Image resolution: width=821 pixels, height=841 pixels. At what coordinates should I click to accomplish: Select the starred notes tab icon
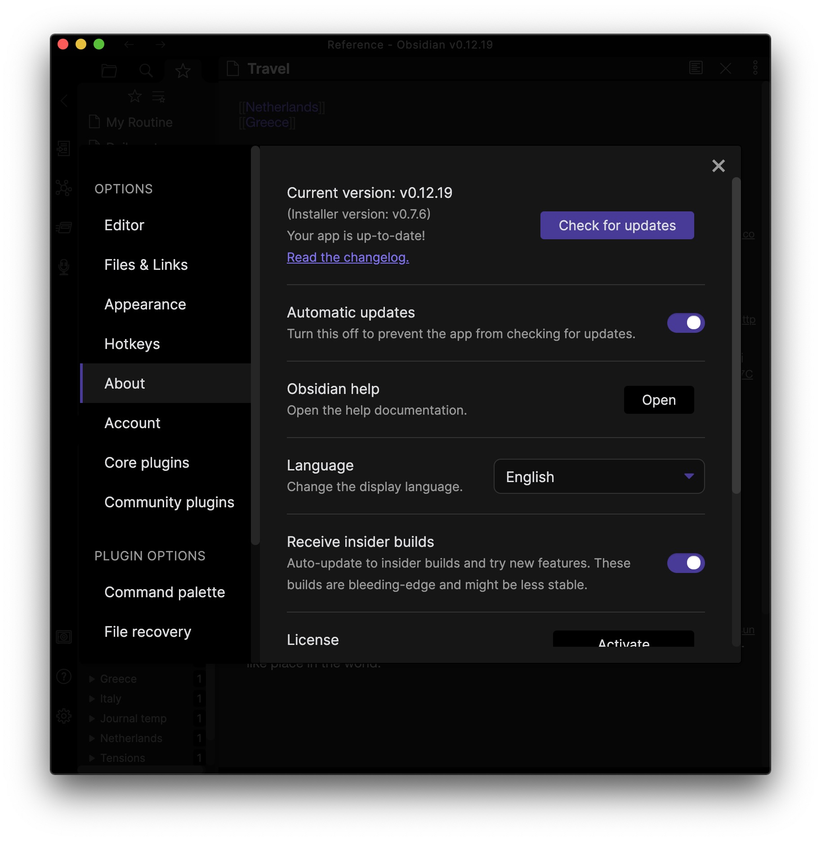[183, 71]
